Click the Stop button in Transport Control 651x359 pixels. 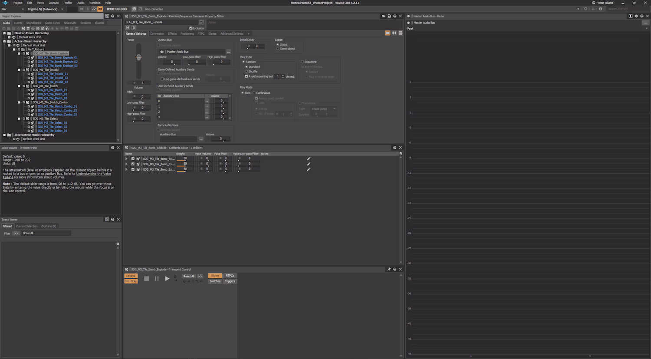click(x=146, y=279)
